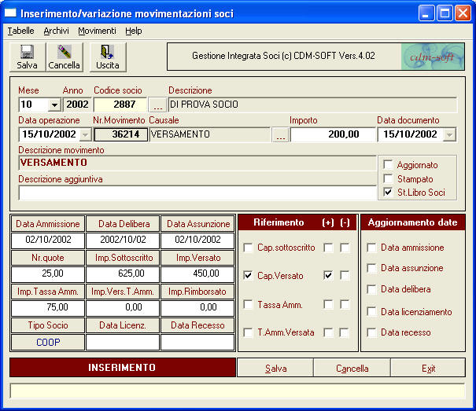476x411 pixels.
Task: Check the T.Amm.Versata reference checkbox
Action: [248, 332]
